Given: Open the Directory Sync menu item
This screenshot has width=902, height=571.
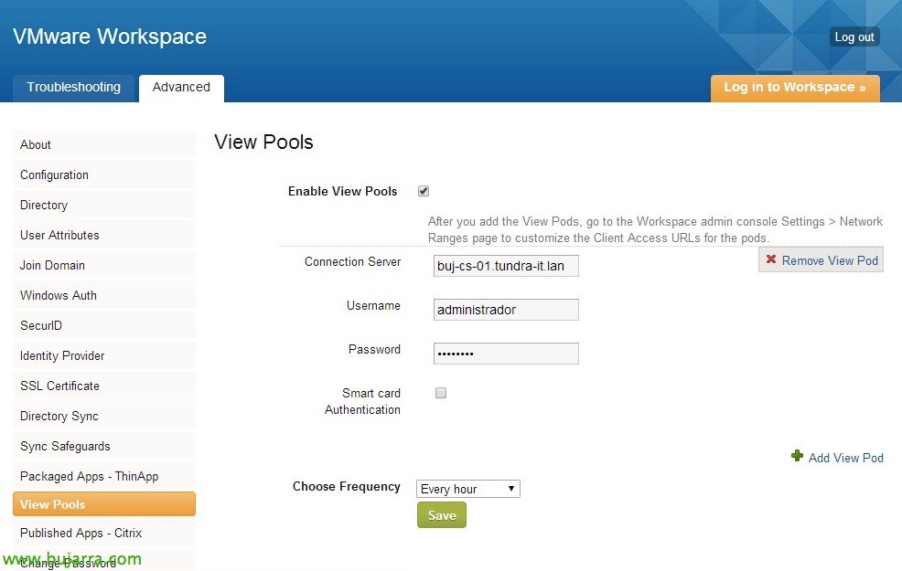Looking at the screenshot, I should point(104,416).
